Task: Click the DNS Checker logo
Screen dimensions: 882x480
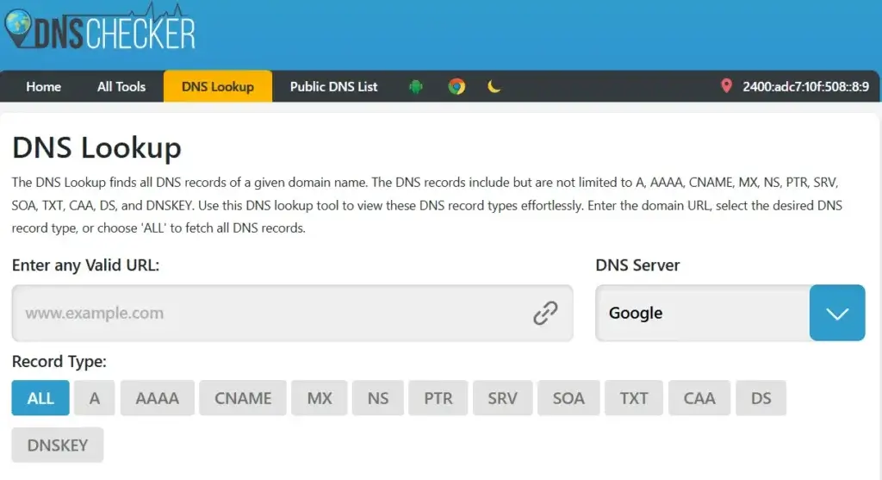Action: [101, 28]
